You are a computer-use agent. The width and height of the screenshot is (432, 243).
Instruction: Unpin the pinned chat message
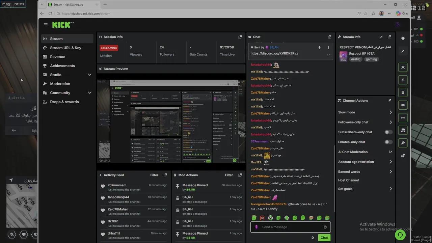(x=319, y=48)
